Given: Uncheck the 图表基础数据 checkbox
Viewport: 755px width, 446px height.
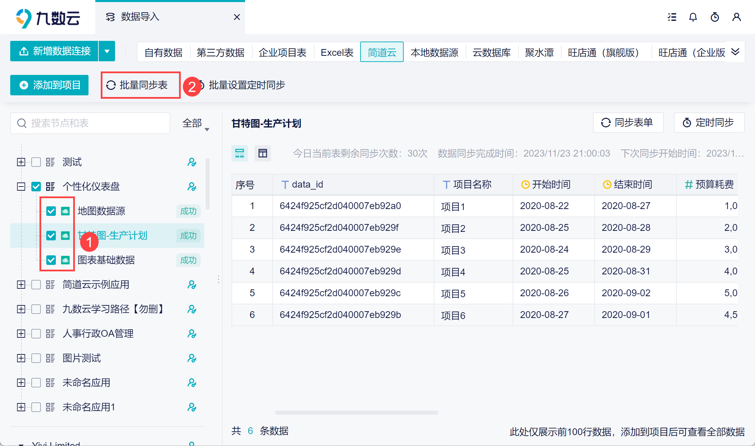Looking at the screenshot, I should [x=51, y=260].
